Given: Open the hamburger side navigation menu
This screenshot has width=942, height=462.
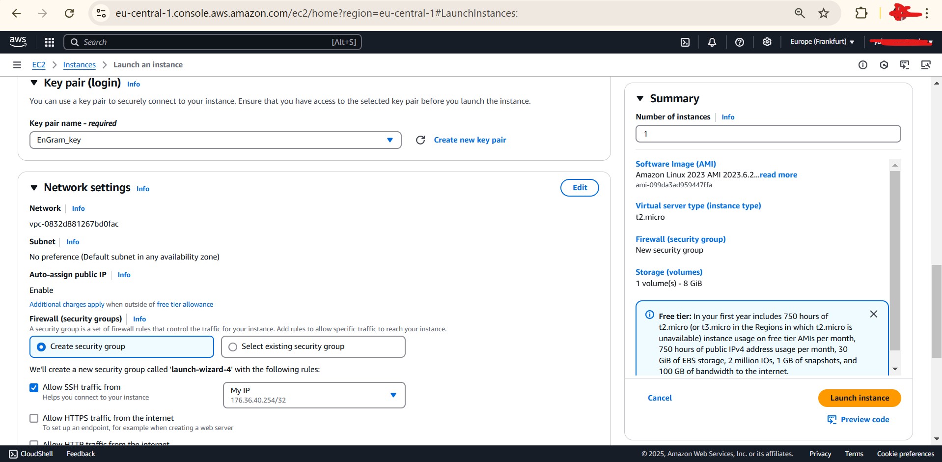Looking at the screenshot, I should coord(17,65).
